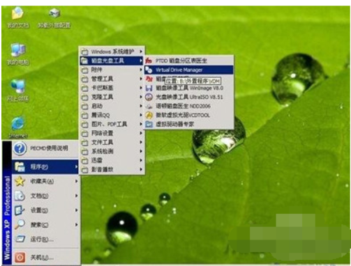Expand the 文件工具 submenu arrow
351x266 pixels.
[141, 142]
